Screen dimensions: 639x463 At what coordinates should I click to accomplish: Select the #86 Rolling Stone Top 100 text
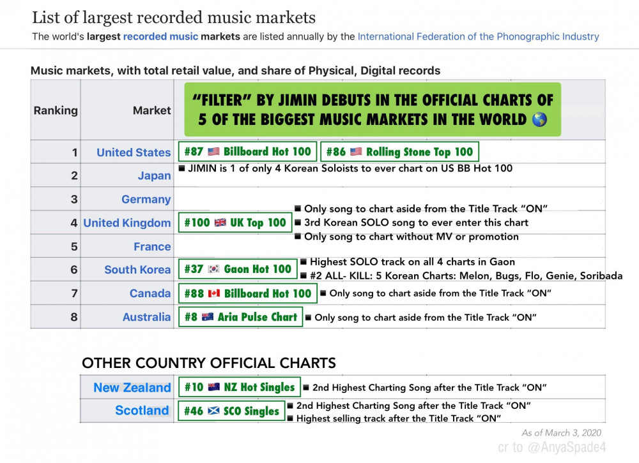[x=400, y=152]
